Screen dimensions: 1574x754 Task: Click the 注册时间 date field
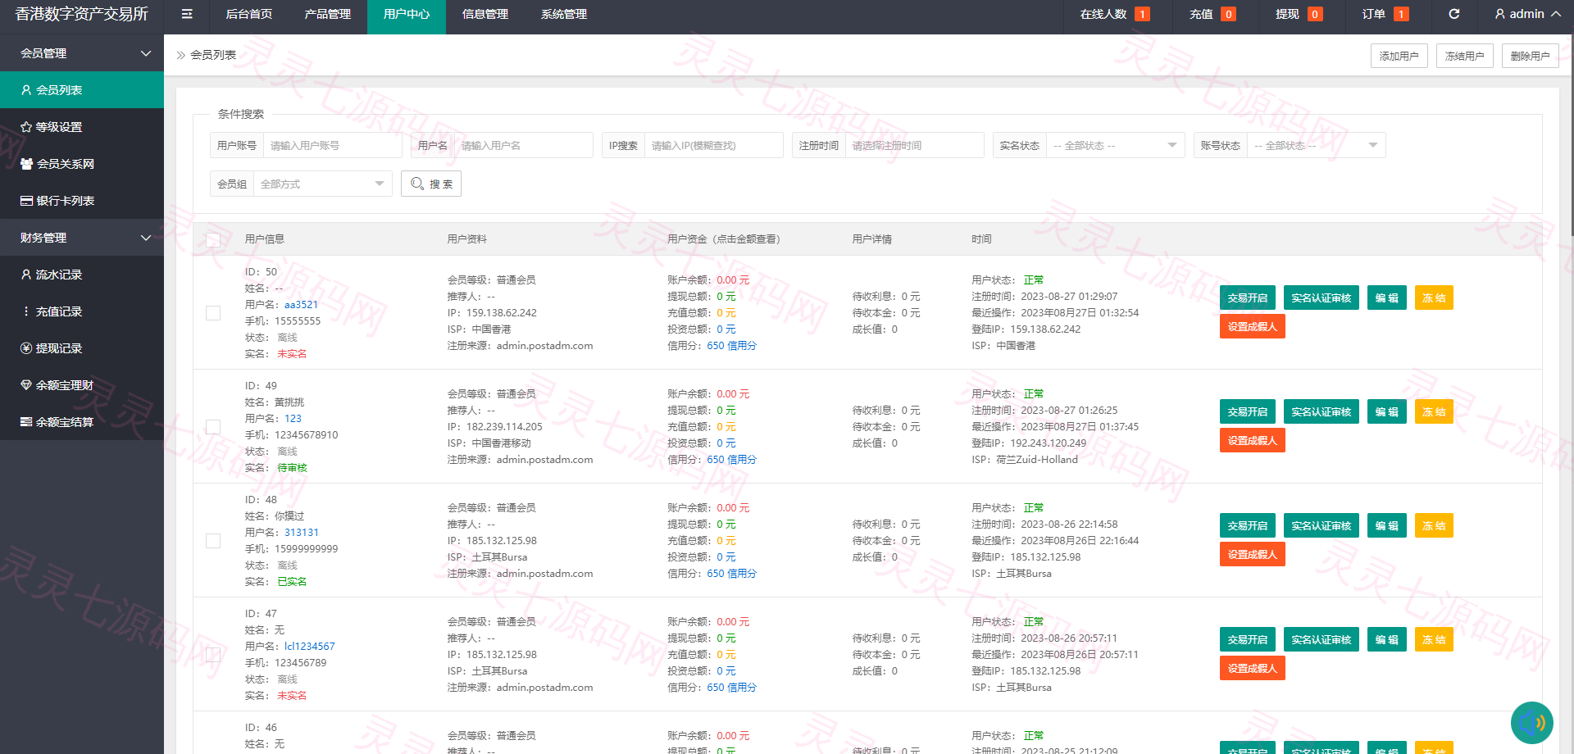coord(914,145)
